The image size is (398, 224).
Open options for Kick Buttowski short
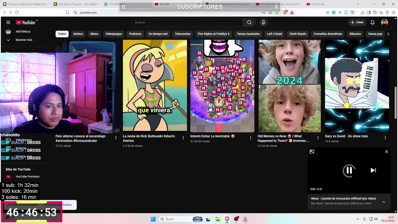(x=183, y=138)
